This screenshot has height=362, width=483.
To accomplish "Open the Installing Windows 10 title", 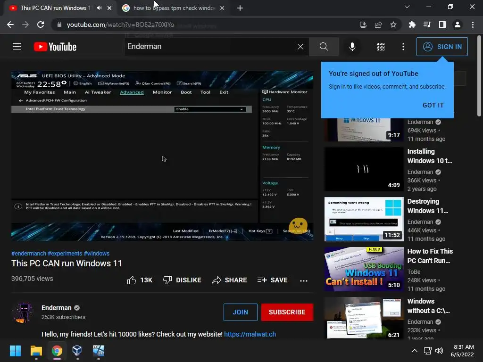I will pos(429,156).
